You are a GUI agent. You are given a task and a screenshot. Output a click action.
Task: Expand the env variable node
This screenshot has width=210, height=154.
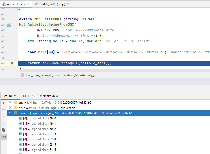[x=10, y=103]
